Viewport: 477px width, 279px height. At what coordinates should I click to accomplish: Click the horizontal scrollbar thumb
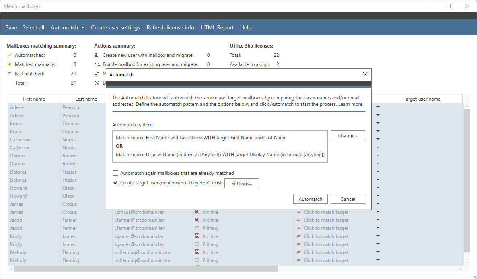coord(143,269)
